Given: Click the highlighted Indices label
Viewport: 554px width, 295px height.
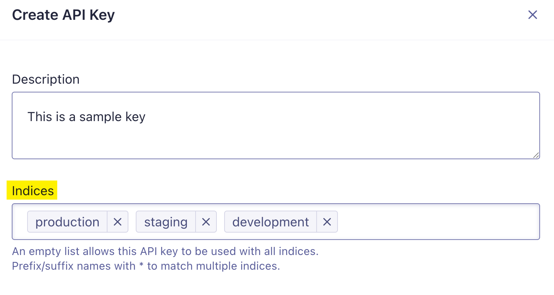Looking at the screenshot, I should [x=33, y=191].
